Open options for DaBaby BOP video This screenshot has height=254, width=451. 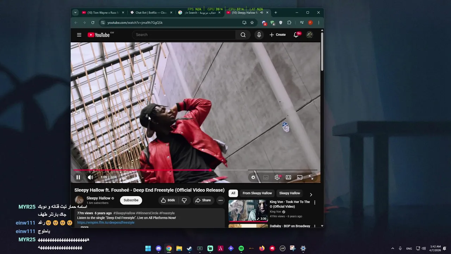click(x=315, y=226)
